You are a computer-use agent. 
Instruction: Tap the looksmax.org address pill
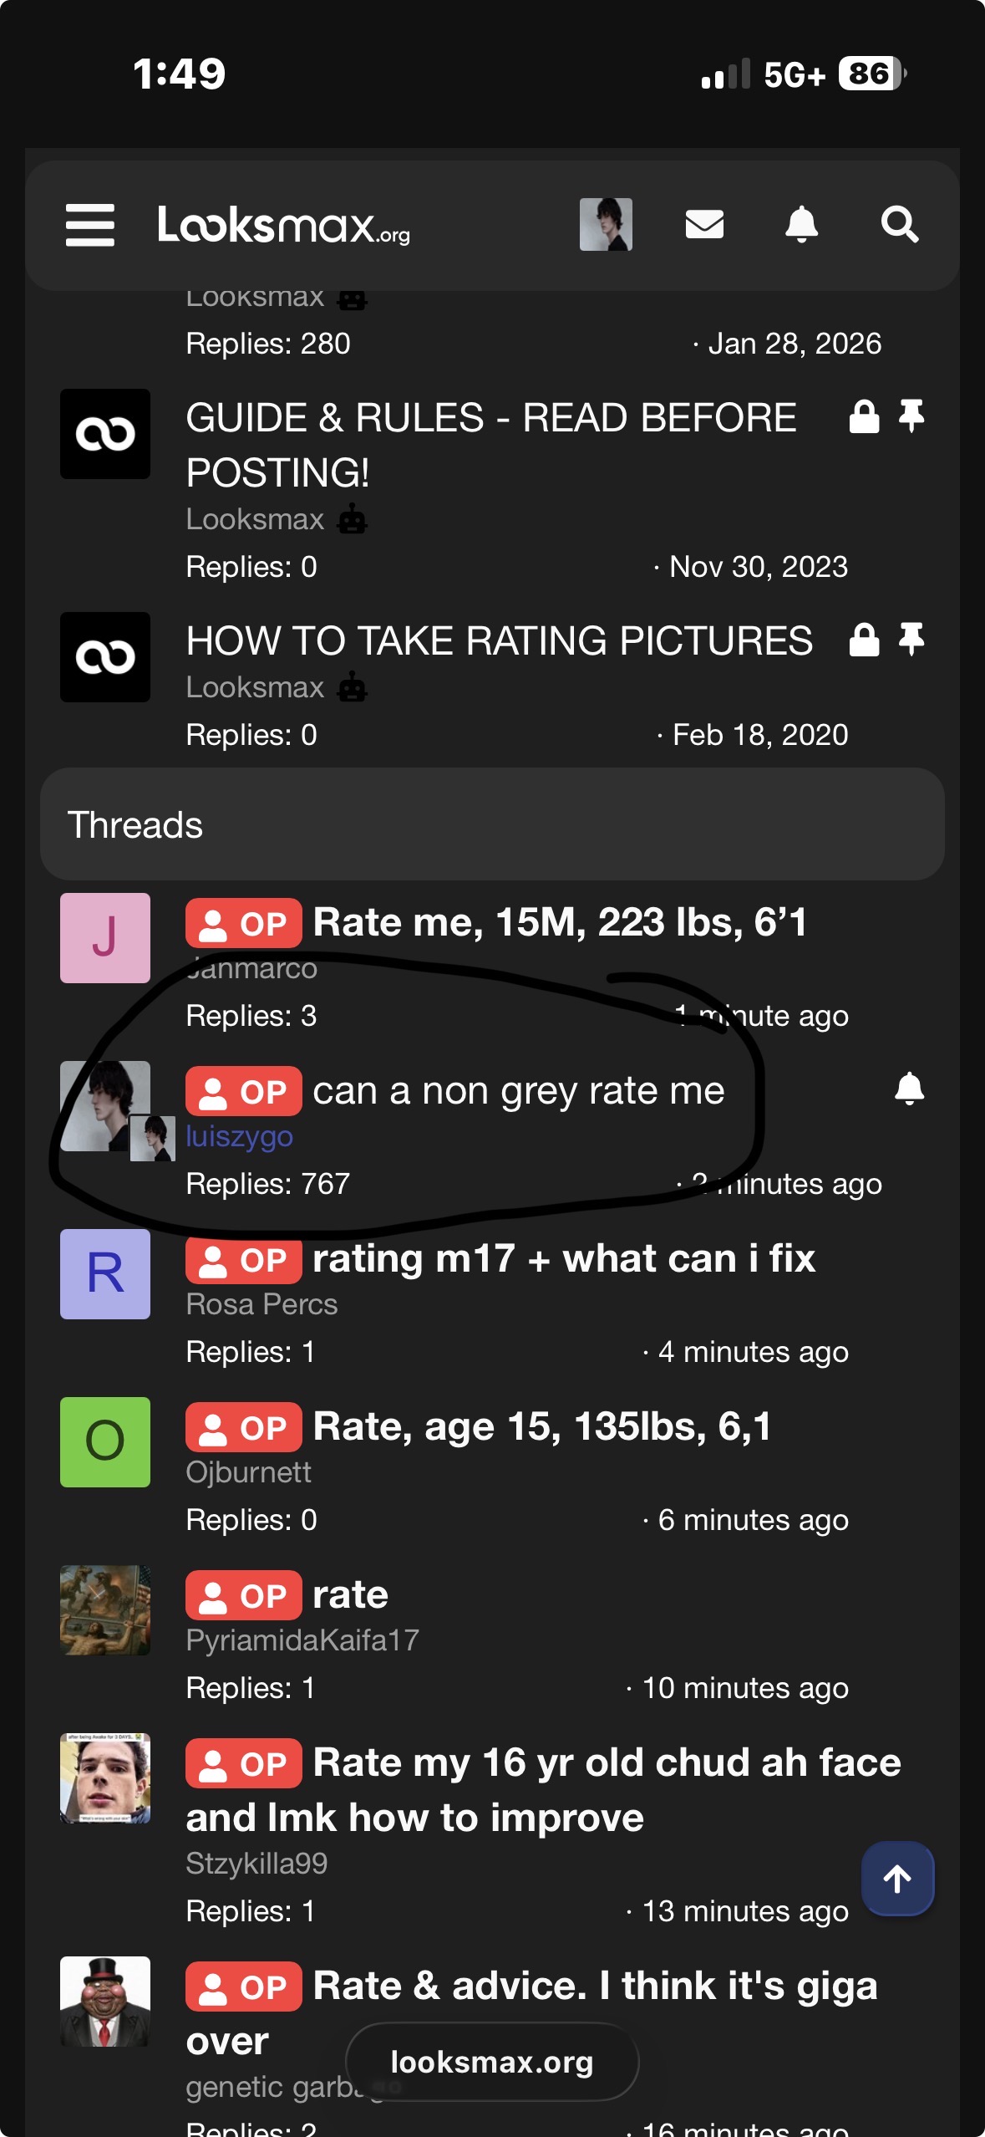click(492, 2062)
